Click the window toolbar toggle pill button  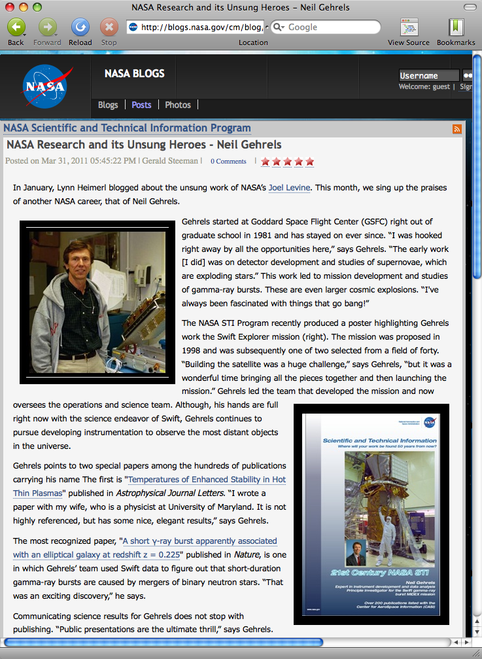pyautogui.click(x=470, y=7)
